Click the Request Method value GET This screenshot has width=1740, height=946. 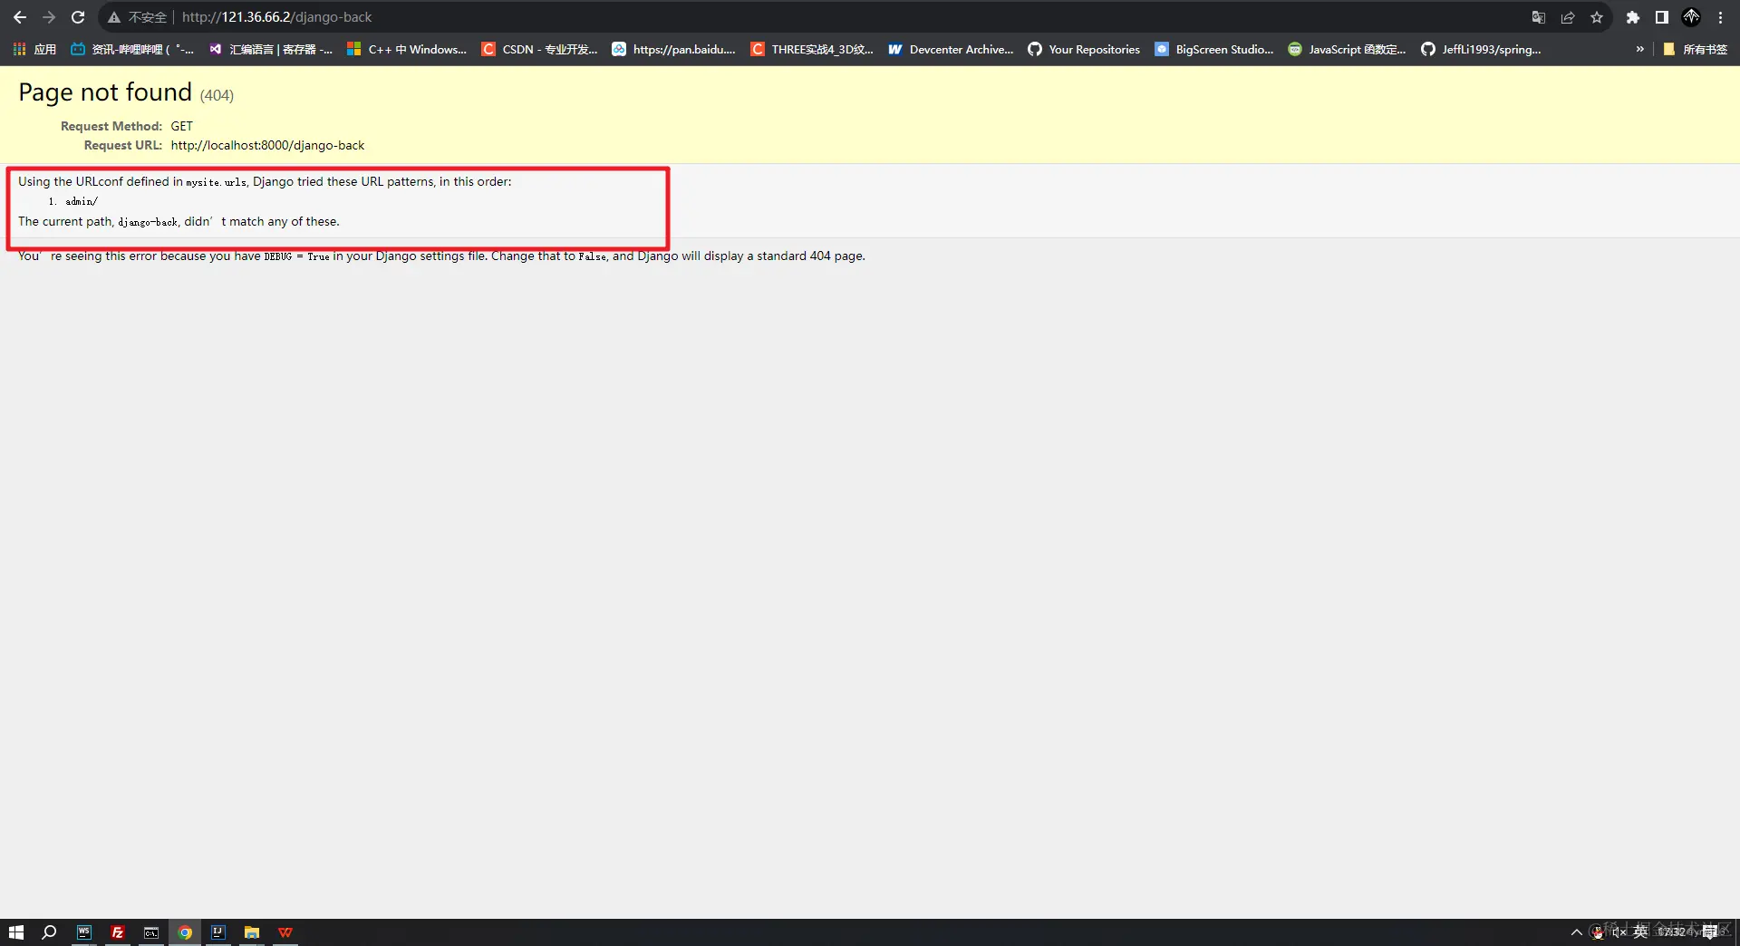pyautogui.click(x=181, y=126)
